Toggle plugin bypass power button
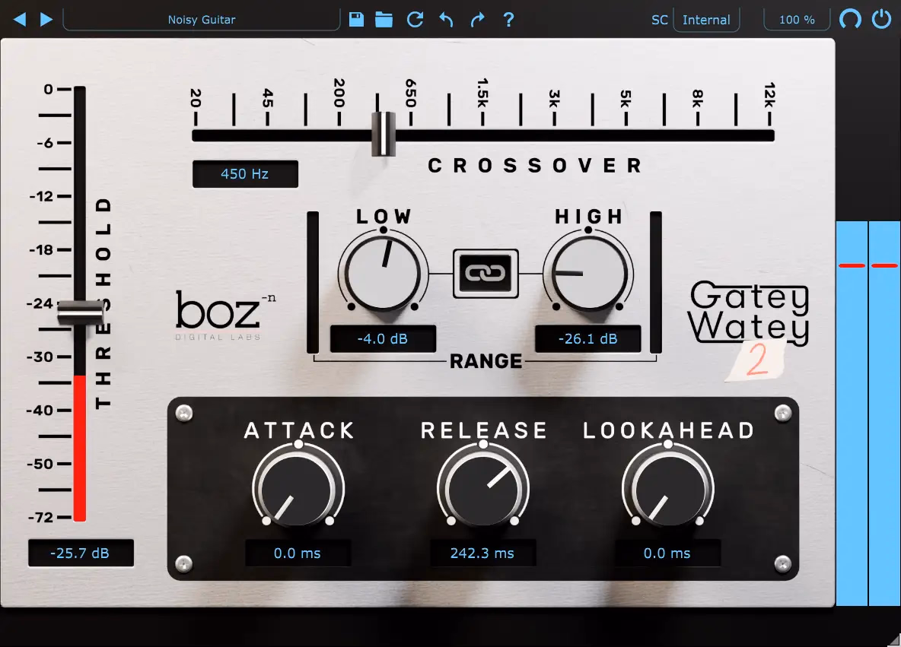Image resolution: width=901 pixels, height=647 pixels. pyautogui.click(x=881, y=19)
